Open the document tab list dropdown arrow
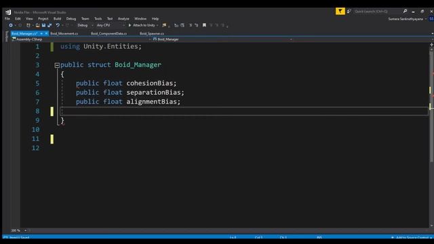 tap(432, 33)
